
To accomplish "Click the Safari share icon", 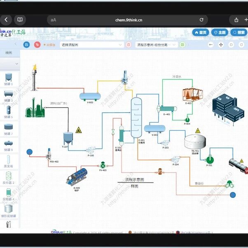I will (236, 20).
